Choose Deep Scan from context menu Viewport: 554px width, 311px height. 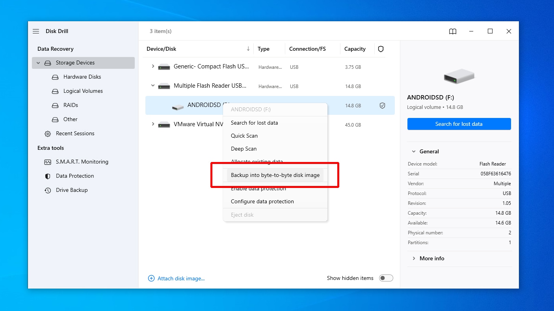click(275, 149)
